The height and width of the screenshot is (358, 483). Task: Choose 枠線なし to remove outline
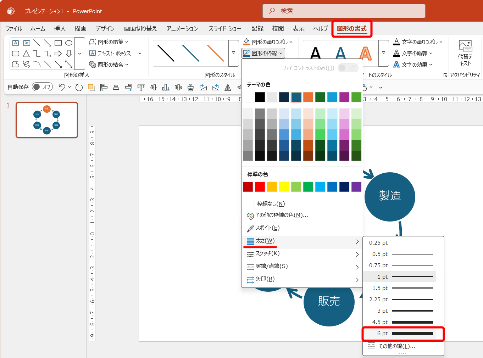(302, 203)
